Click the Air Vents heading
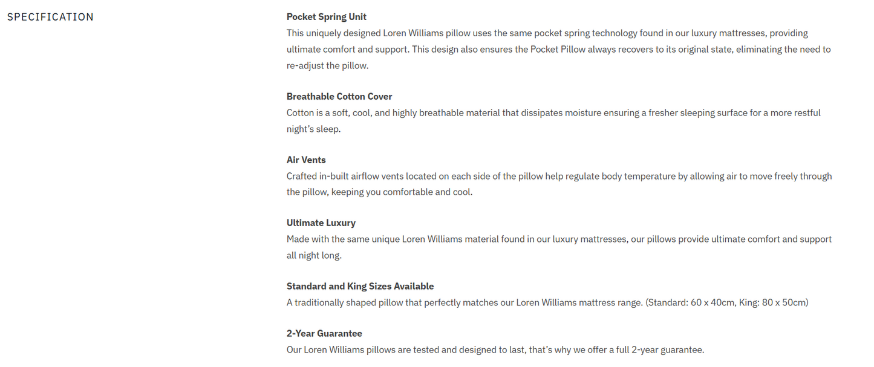The image size is (874, 367). pos(306,160)
